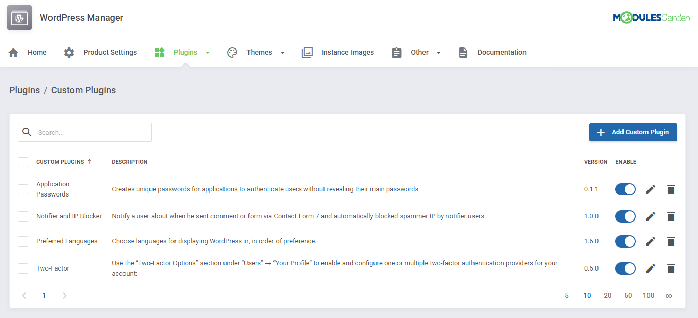The width and height of the screenshot is (698, 318).
Task: Expand the Plugins dropdown menu
Action: click(207, 52)
